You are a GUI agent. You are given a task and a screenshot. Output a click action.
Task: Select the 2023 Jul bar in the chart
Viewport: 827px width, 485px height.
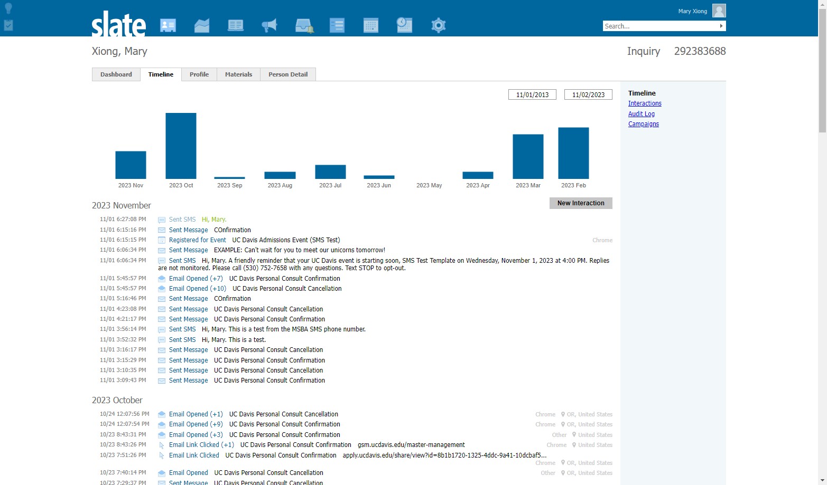(x=330, y=172)
